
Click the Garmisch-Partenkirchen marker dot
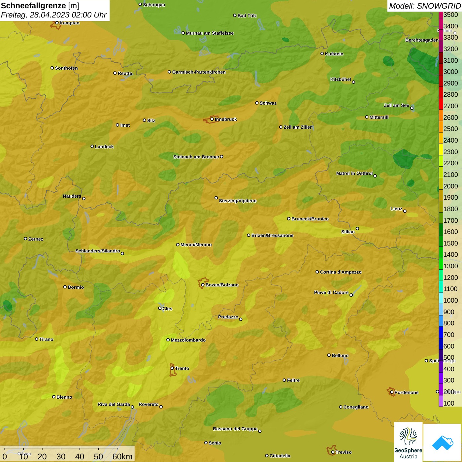(169, 72)
